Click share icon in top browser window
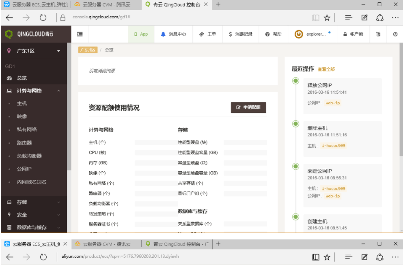 pos(379,17)
